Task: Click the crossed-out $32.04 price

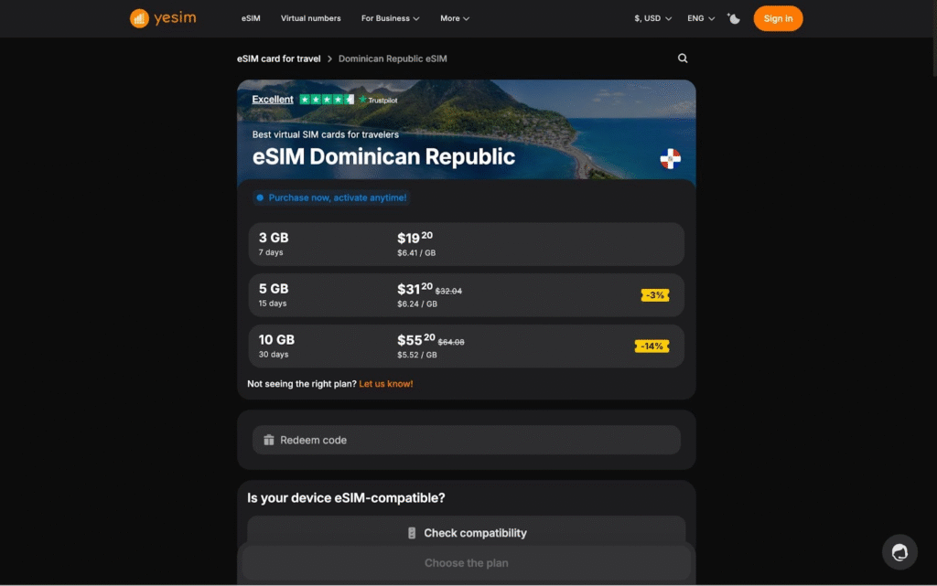Action: point(448,292)
